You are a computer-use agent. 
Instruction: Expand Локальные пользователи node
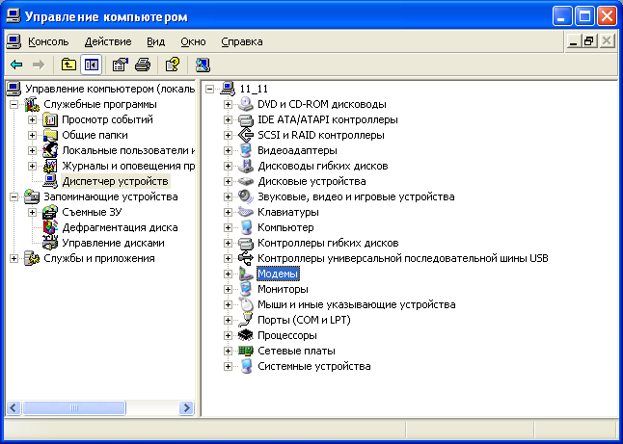coord(32,151)
